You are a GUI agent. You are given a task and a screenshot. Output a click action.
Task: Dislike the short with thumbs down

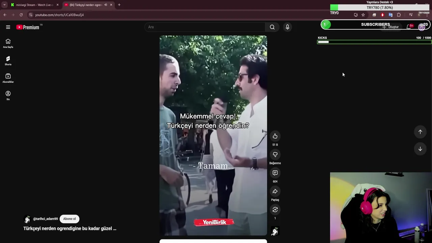pyautogui.click(x=275, y=155)
